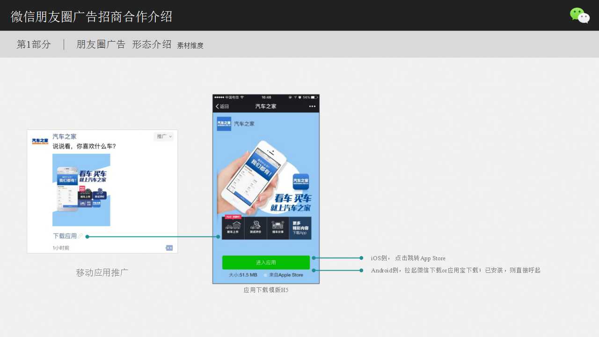This screenshot has height=337, width=599.
Task: Open the 推广 dropdown on the ad post
Action: [163, 137]
